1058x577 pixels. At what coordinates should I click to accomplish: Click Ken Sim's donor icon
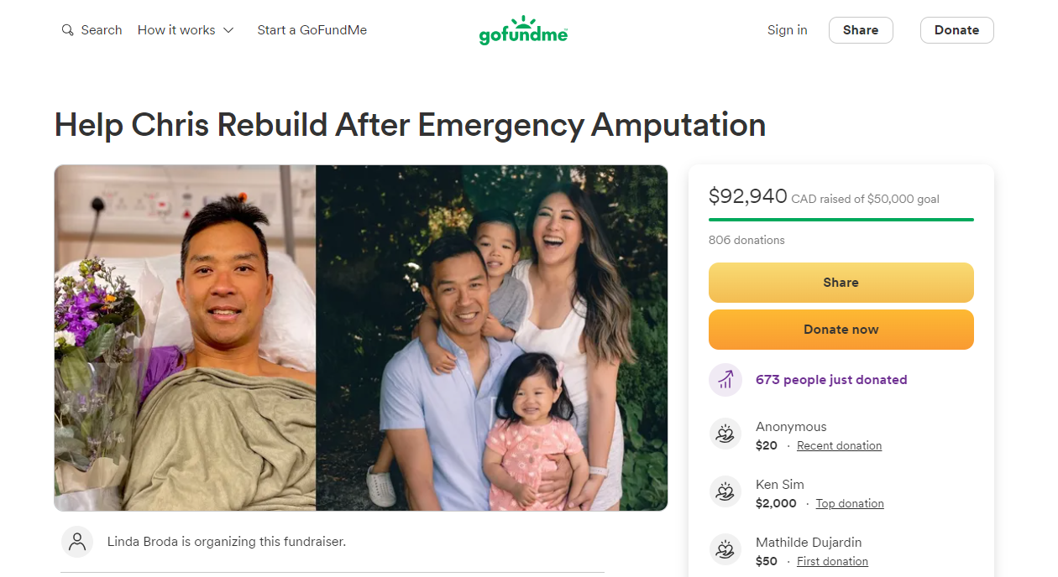[725, 492]
